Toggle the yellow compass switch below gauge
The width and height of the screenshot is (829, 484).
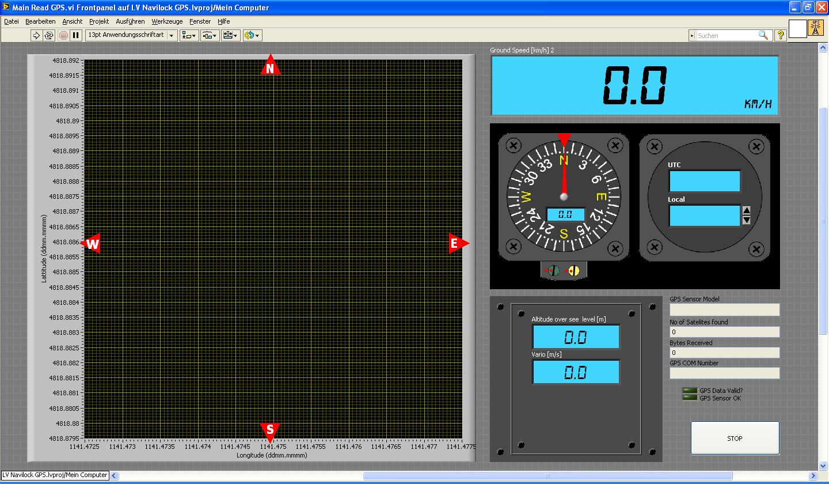pos(573,270)
